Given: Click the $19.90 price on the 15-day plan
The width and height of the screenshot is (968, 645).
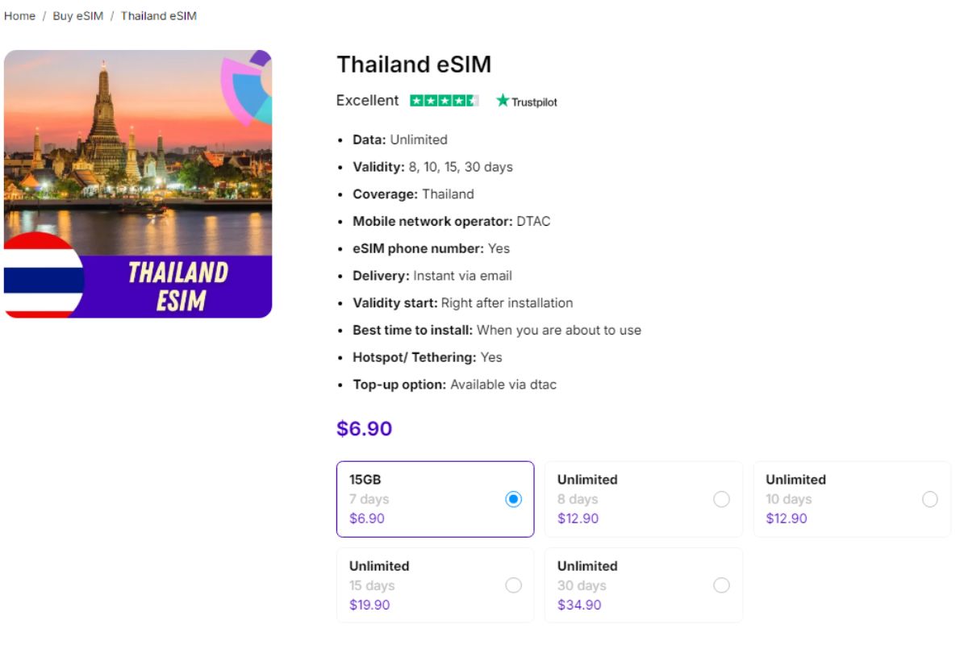Looking at the screenshot, I should click(369, 605).
